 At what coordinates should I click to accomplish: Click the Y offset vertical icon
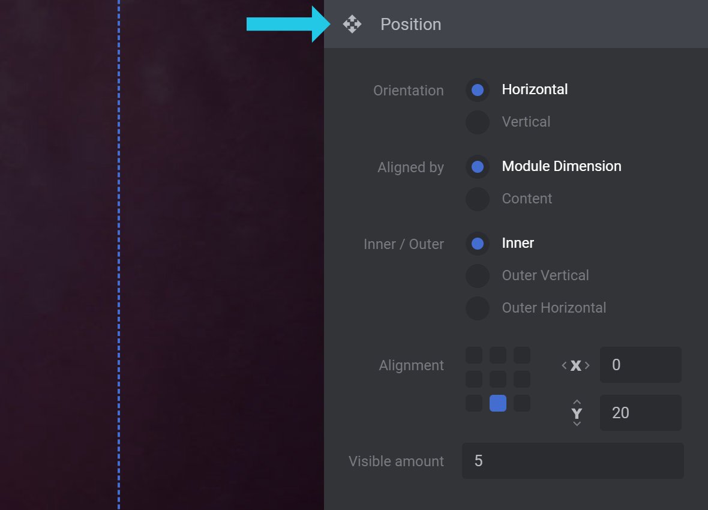coord(577,413)
